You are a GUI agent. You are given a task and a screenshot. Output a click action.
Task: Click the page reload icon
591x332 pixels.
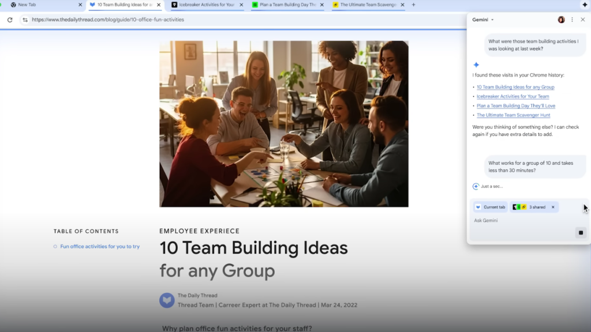tap(10, 19)
